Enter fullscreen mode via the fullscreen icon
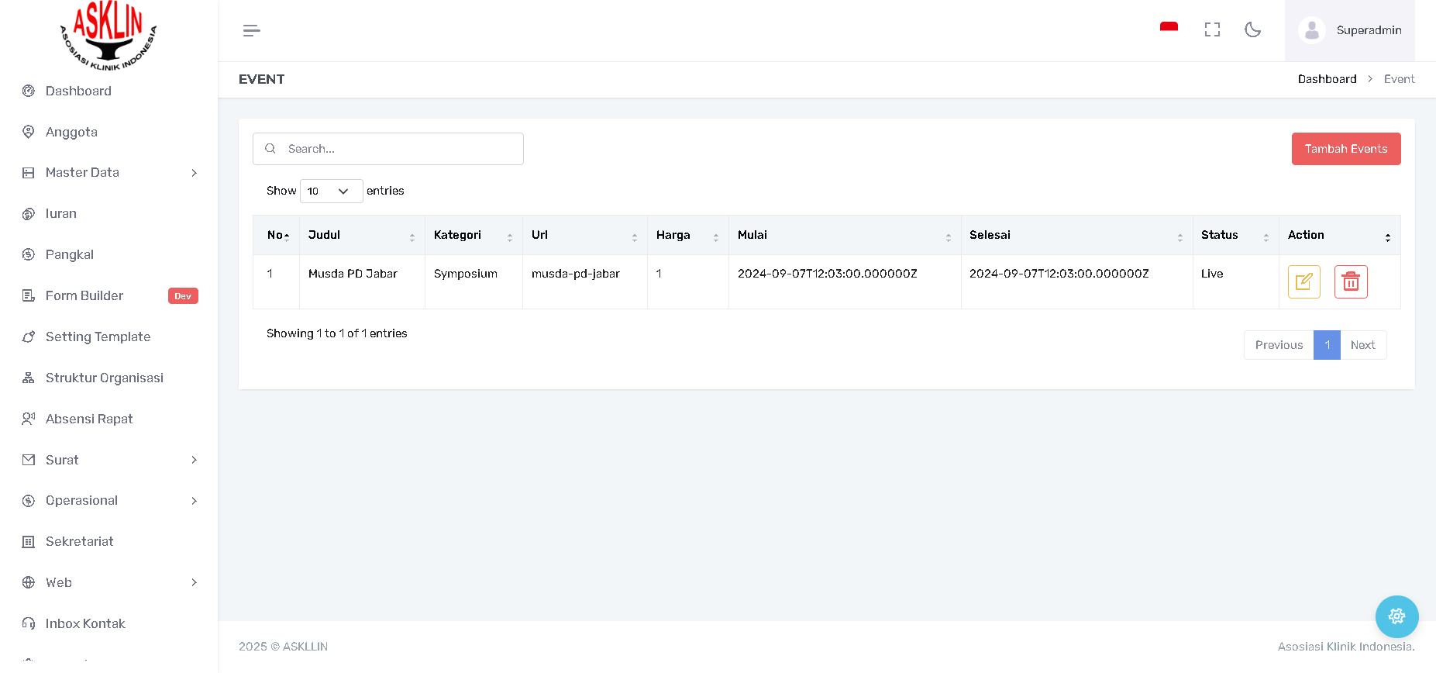Screen dimensions: 1436x673 pyautogui.click(x=1212, y=29)
